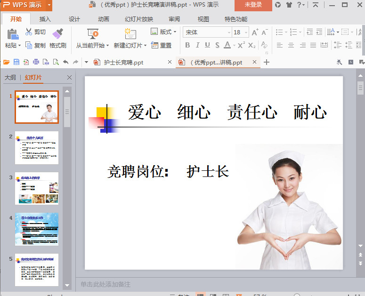
Task: Add a new document tab with plus
Action: click(x=267, y=62)
